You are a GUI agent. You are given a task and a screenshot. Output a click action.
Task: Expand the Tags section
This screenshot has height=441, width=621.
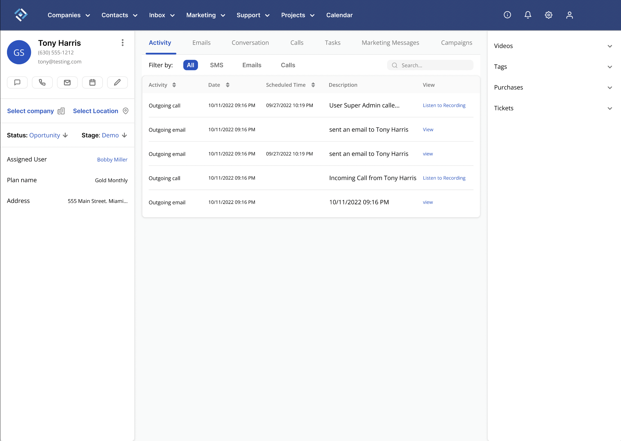point(553,67)
